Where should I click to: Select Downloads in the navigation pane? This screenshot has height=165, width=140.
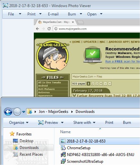tap(29, 148)
